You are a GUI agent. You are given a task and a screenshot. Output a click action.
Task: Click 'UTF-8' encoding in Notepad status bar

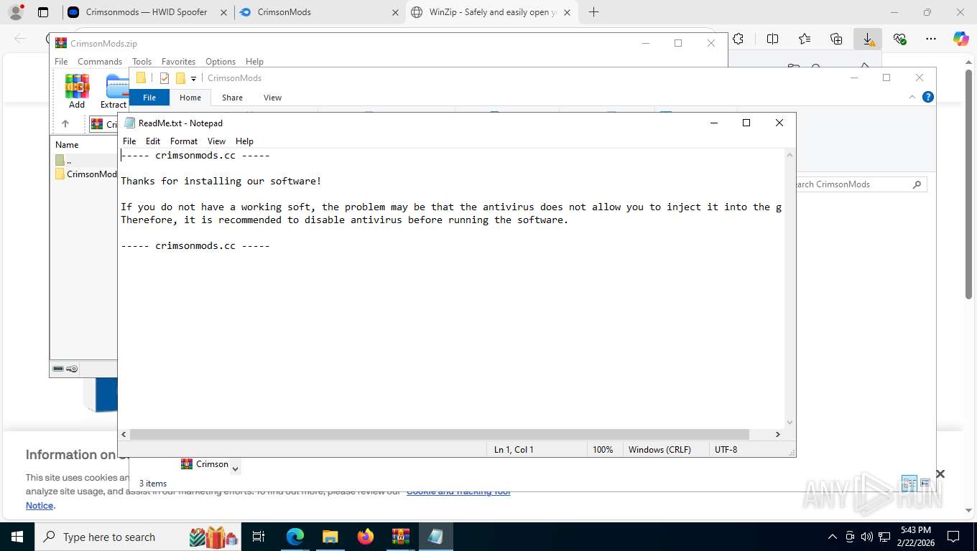726,450
